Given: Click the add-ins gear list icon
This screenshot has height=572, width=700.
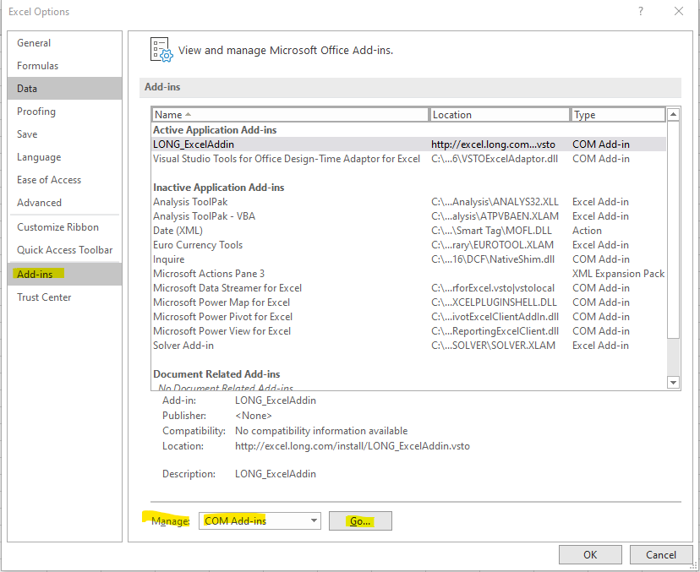Looking at the screenshot, I should [161, 50].
